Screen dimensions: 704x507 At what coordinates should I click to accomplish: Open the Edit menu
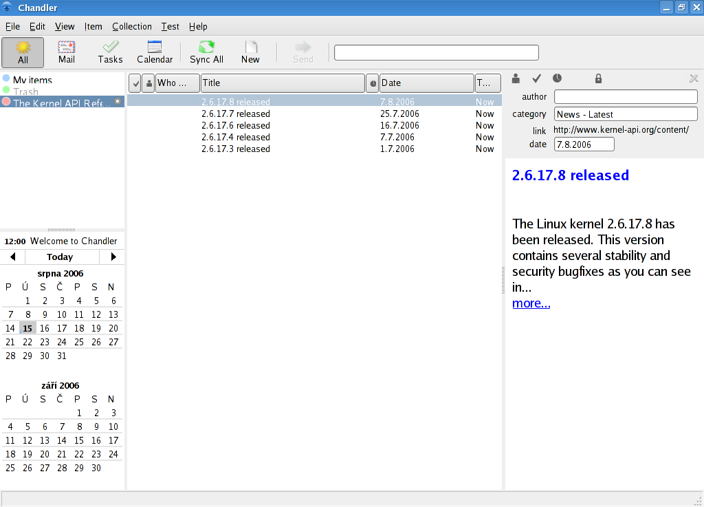(x=37, y=27)
